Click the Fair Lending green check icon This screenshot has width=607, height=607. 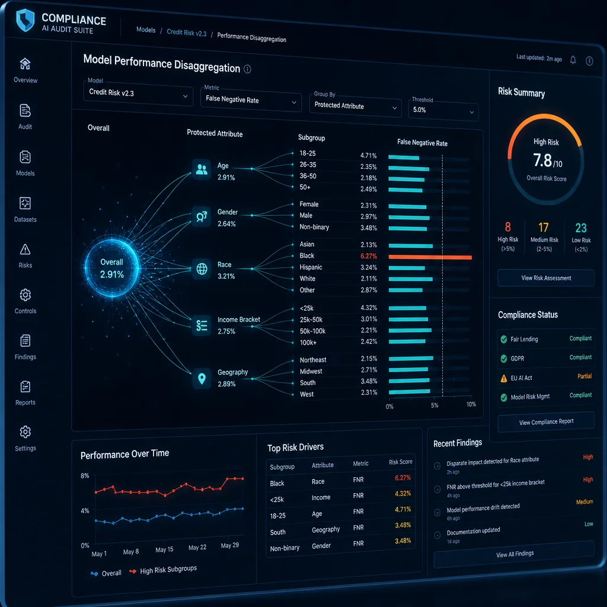tap(504, 340)
